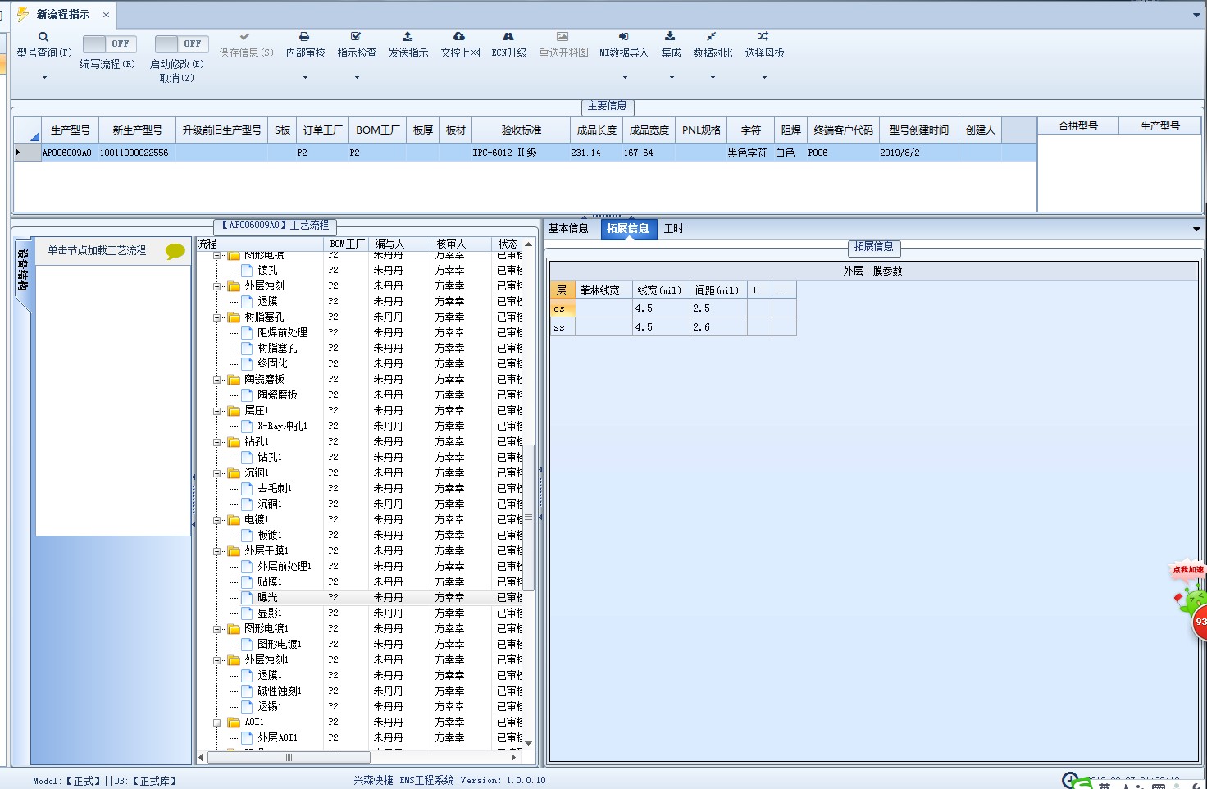Image resolution: width=1207 pixels, height=789 pixels.
Task: Click the 文控上网 cloud upload icon
Action: [x=459, y=37]
